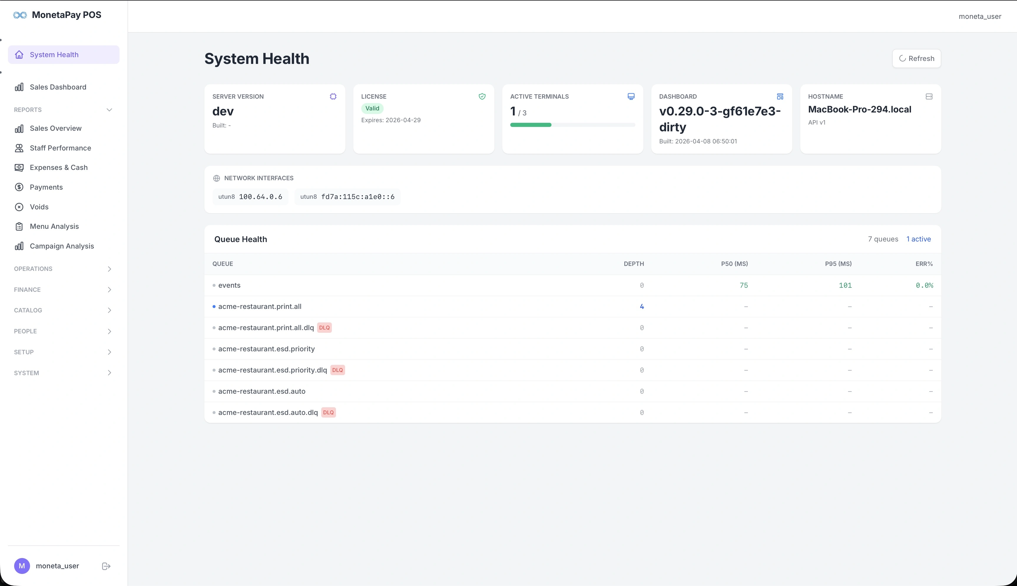
Task: Open Campaign Analysis report
Action: click(x=64, y=246)
